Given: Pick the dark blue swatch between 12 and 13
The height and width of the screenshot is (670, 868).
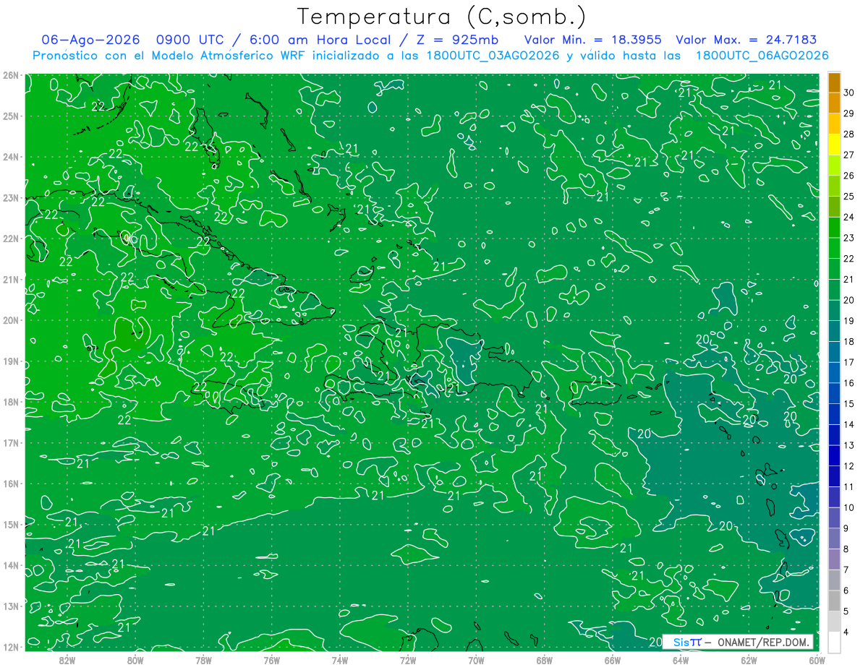Looking at the screenshot, I should click(x=834, y=455).
